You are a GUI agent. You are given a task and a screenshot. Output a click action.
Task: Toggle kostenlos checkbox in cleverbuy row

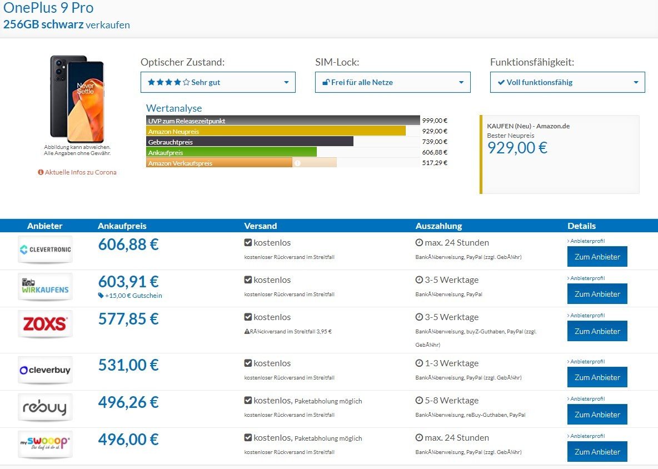248,363
